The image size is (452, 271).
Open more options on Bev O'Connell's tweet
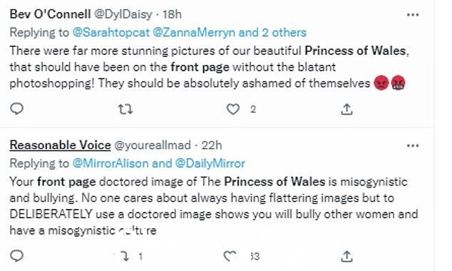[413, 15]
